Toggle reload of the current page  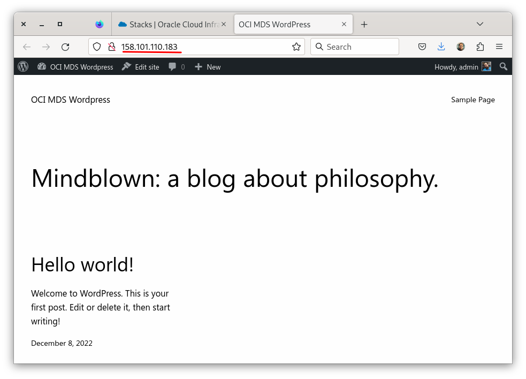65,47
